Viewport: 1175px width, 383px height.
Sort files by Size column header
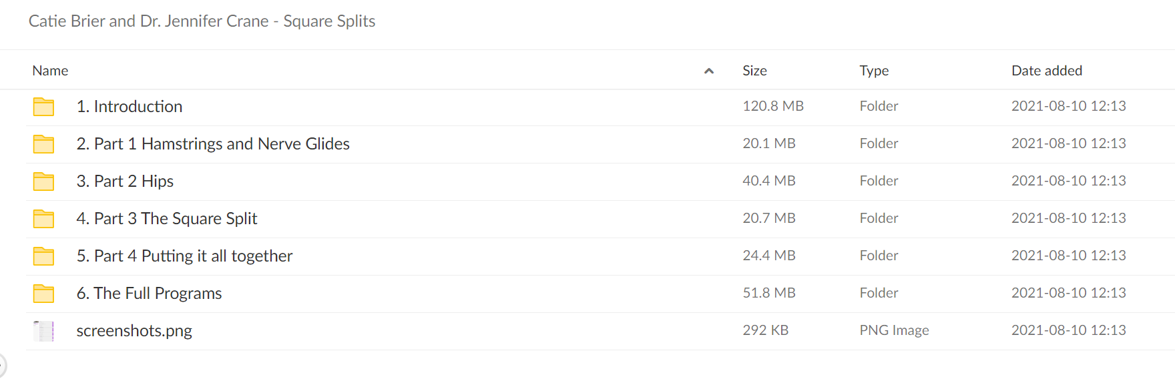pos(754,71)
